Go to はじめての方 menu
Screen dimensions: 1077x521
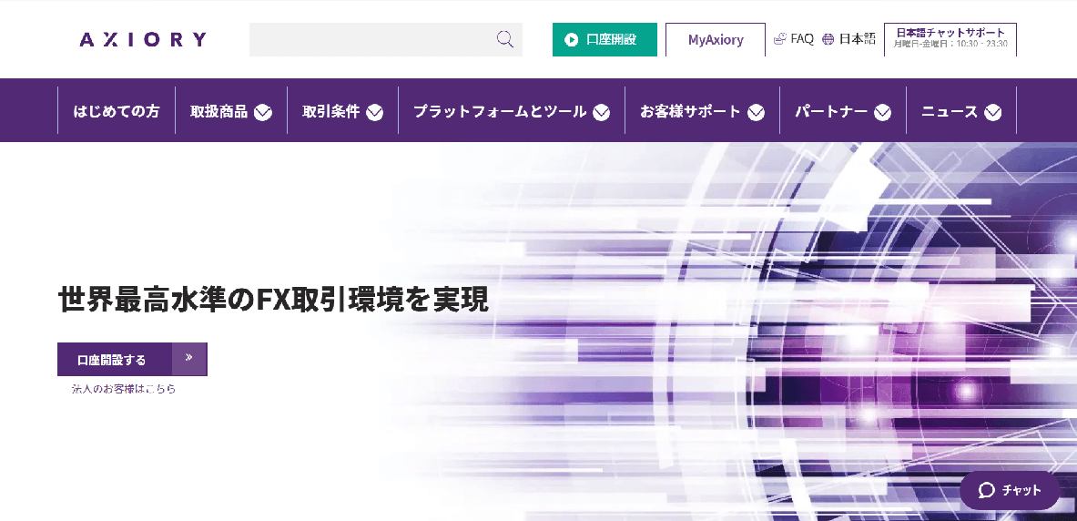point(117,110)
